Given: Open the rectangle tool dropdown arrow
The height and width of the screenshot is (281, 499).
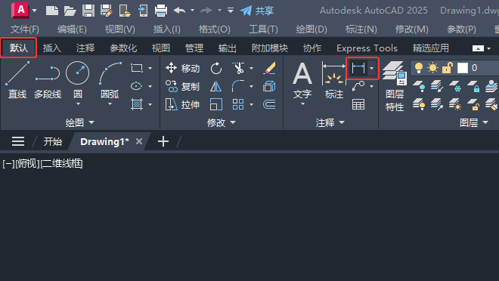Looking at the screenshot, I should click(150, 68).
